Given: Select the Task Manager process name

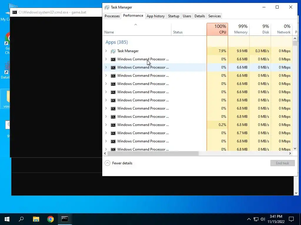Looking at the screenshot, I should [128, 51].
